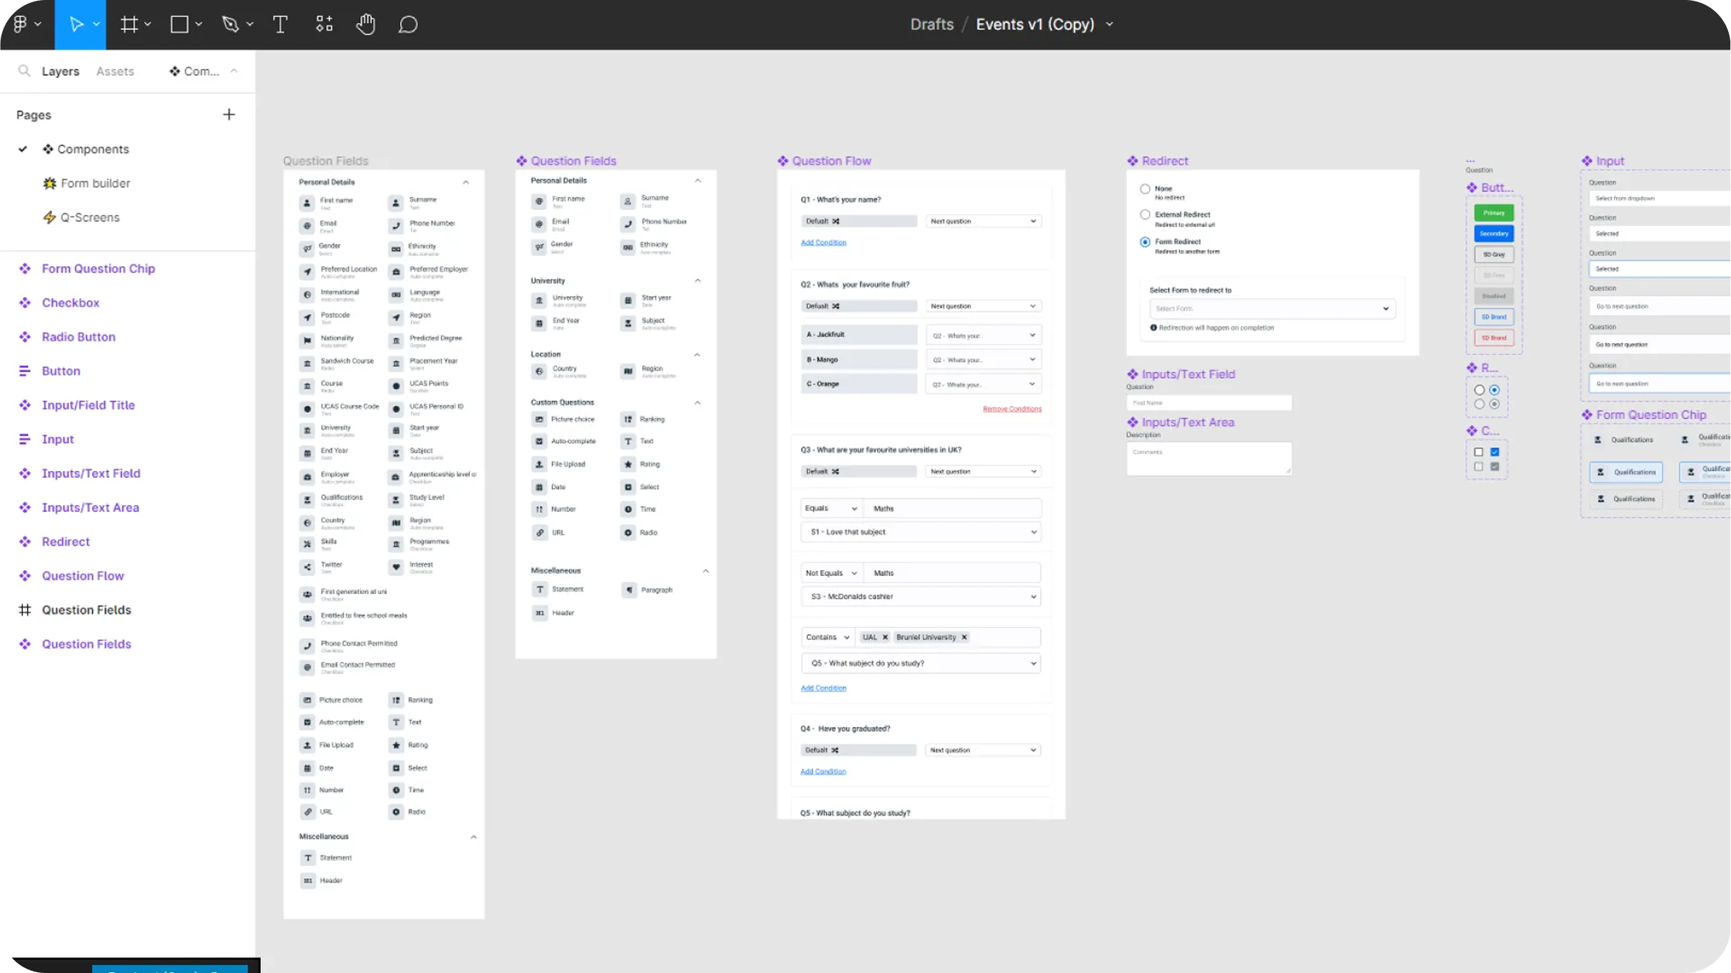Image resolution: width=1731 pixels, height=973 pixels.
Task: Click the First Name text field
Action: [x=1209, y=402]
